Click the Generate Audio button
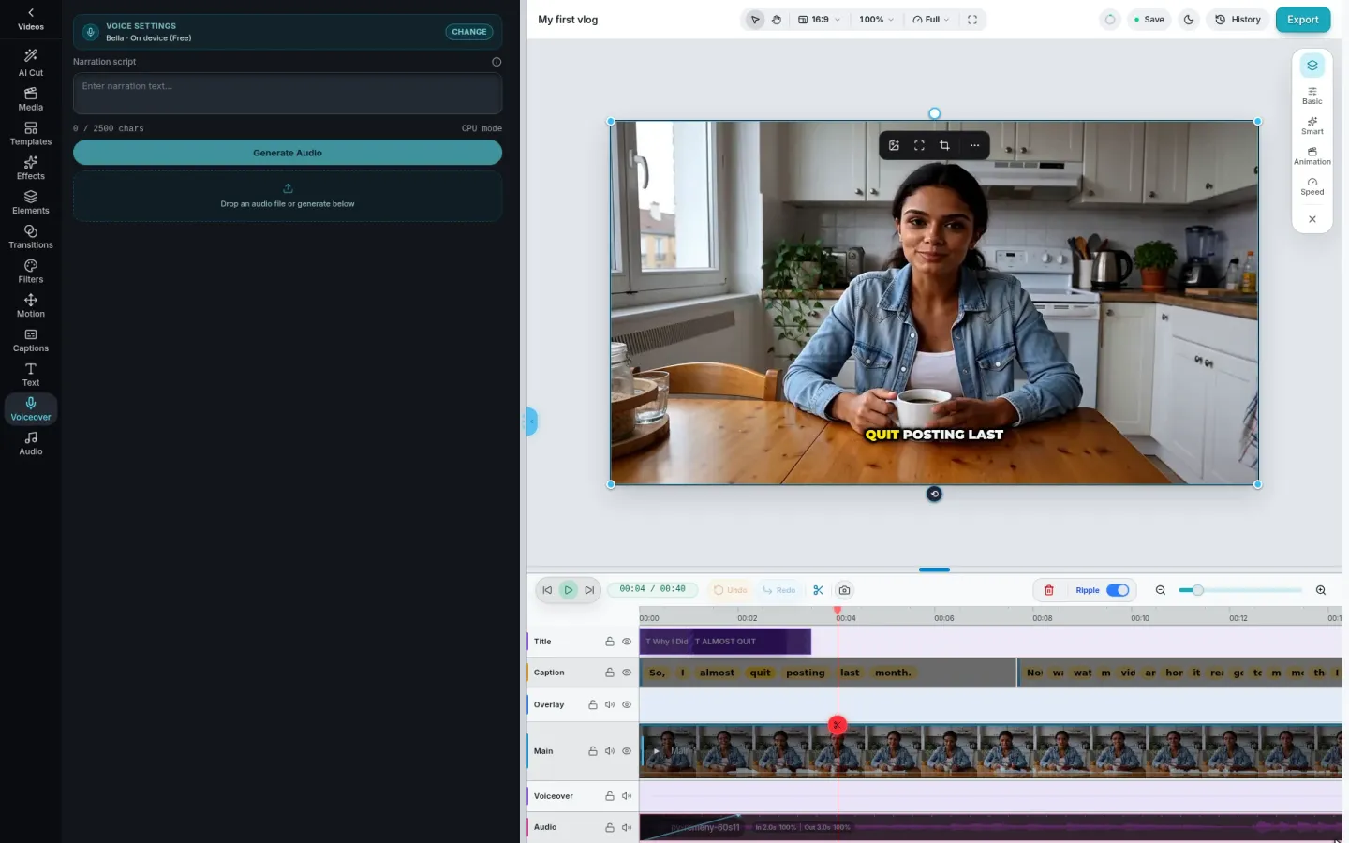The image size is (1349, 843). [288, 153]
